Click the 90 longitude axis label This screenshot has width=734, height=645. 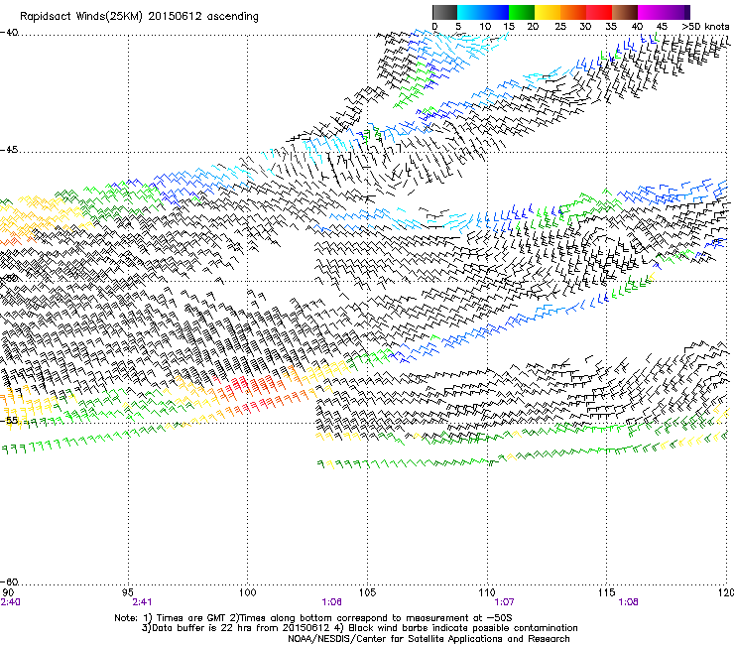[8, 592]
